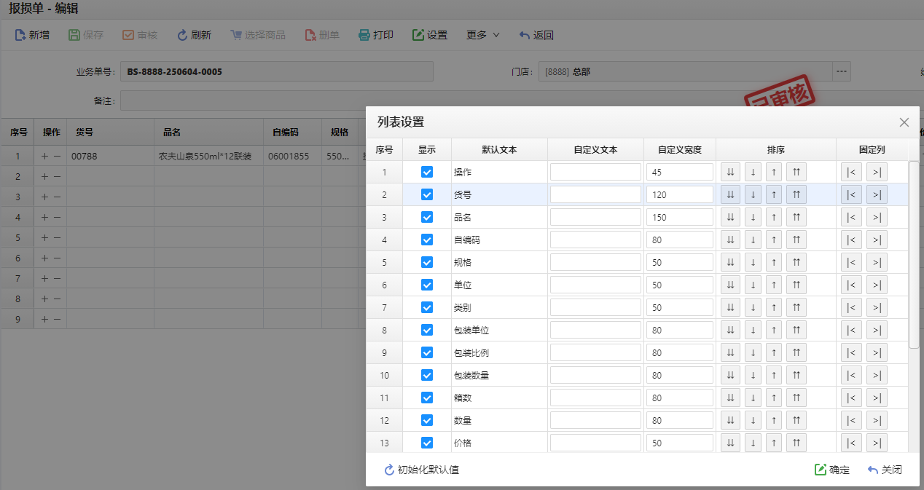Pin 箱数 column to left
This screenshot has width=924, height=490.
(x=851, y=398)
